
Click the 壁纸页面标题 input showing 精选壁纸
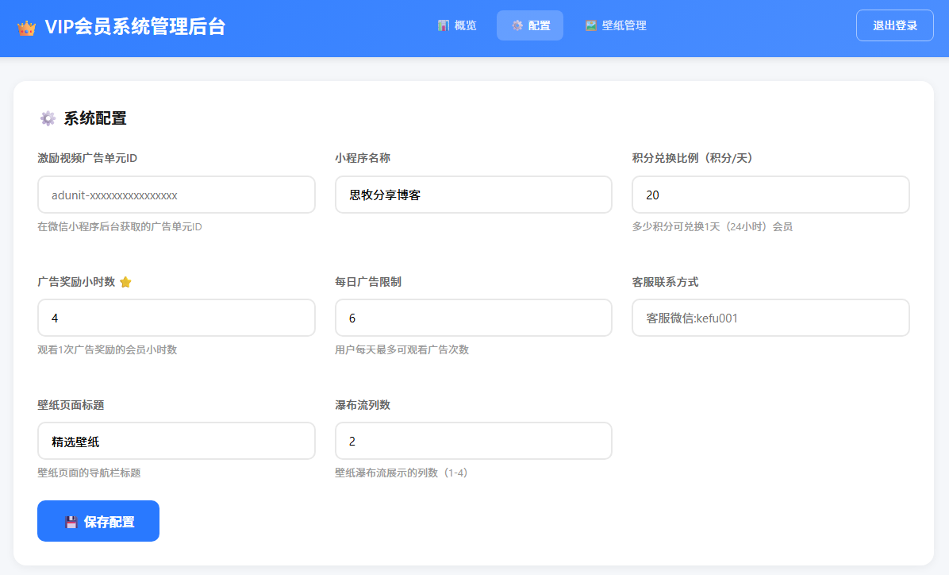176,441
